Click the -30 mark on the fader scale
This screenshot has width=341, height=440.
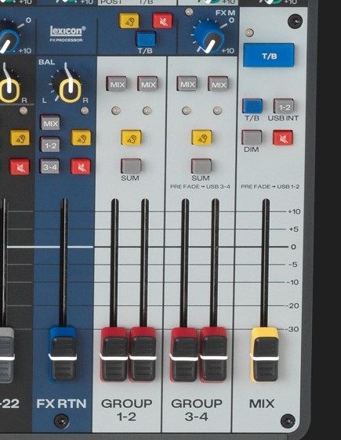point(292,329)
